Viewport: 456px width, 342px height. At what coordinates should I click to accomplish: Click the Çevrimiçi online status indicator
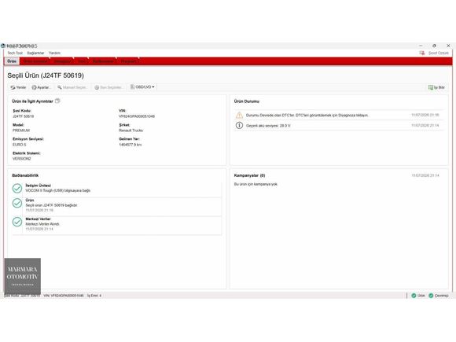coord(439,296)
